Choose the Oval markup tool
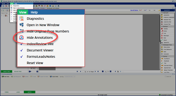Screen dimensions: 176x96 coord(167,38)
